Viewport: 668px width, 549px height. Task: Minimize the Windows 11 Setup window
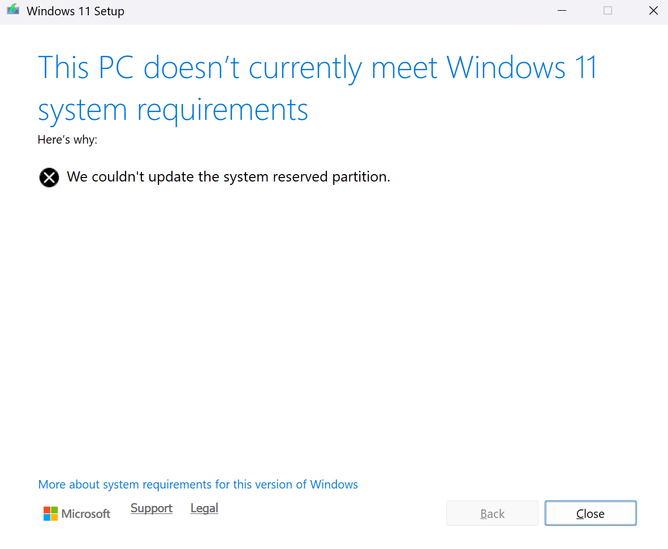tap(562, 11)
